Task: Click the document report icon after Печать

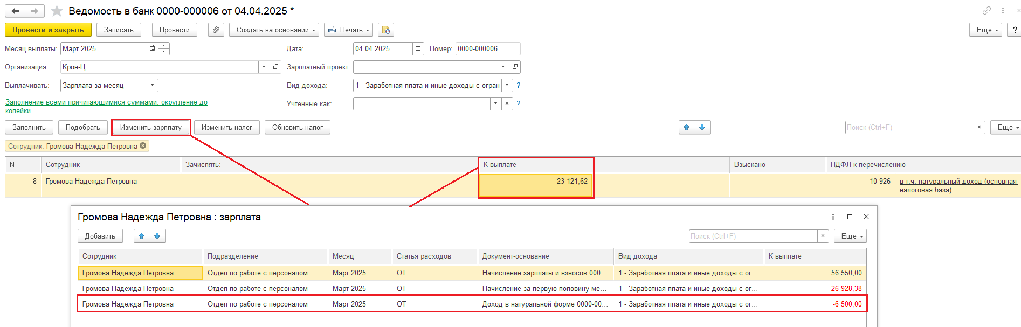Action: (x=385, y=30)
